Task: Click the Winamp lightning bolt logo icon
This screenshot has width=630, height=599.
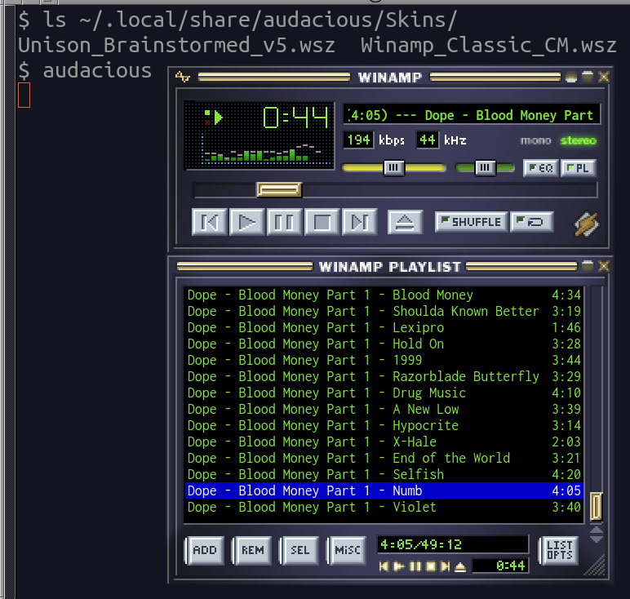Action: click(586, 224)
